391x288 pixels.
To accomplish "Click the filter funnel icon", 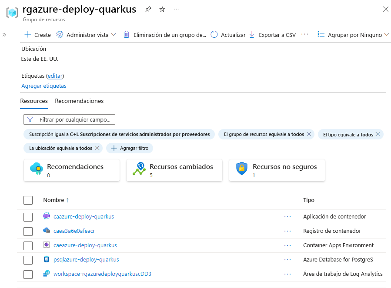I will (31, 119).
